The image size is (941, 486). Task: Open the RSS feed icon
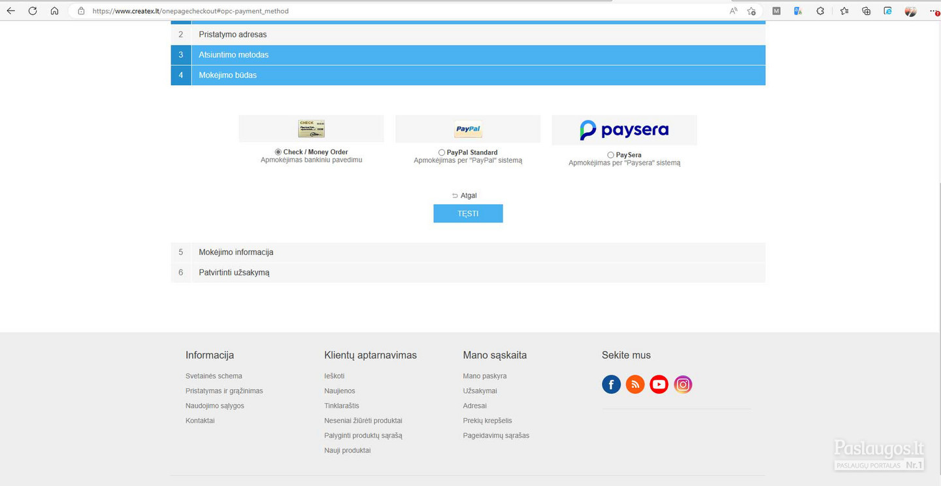[635, 385]
